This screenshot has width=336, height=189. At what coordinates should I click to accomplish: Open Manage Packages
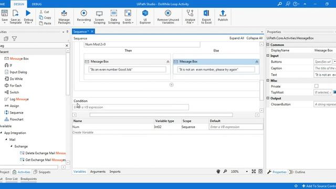pyautogui.click(x=64, y=17)
